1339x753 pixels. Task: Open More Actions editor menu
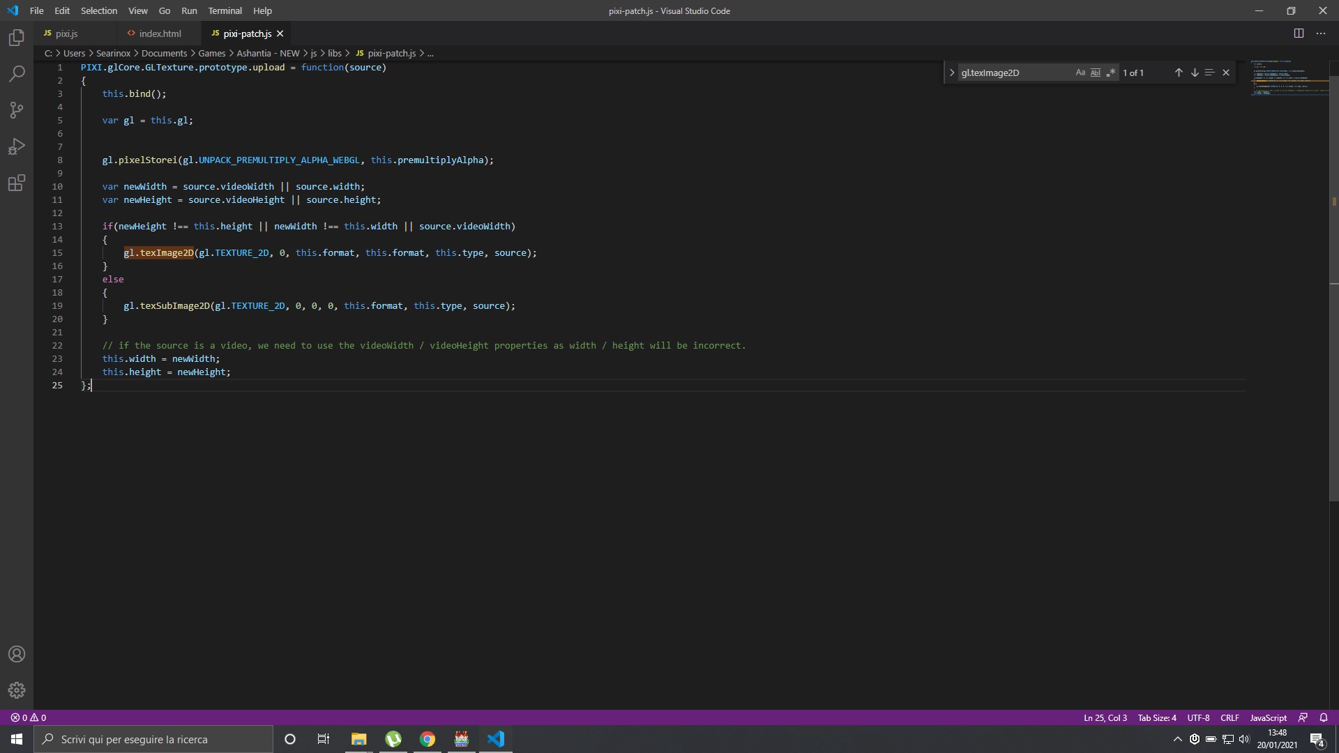pyautogui.click(x=1322, y=33)
